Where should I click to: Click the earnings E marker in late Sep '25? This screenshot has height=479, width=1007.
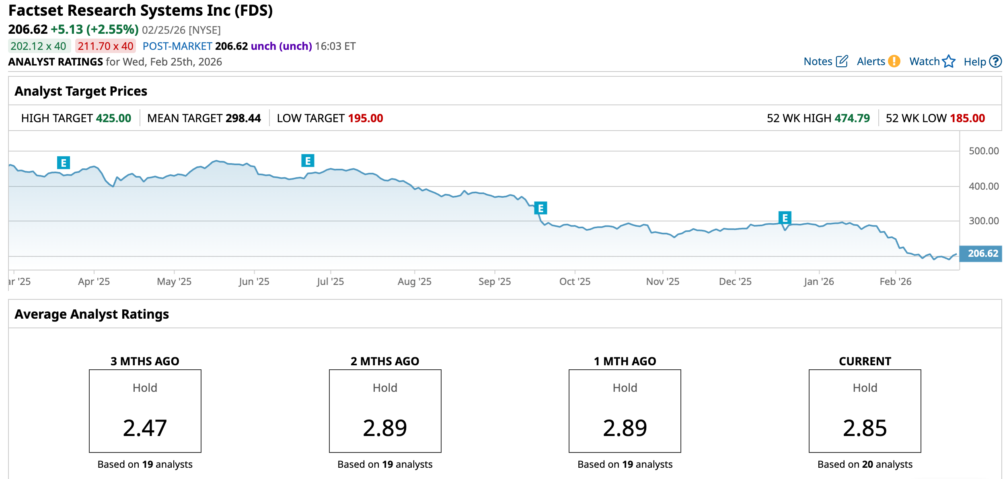click(540, 208)
